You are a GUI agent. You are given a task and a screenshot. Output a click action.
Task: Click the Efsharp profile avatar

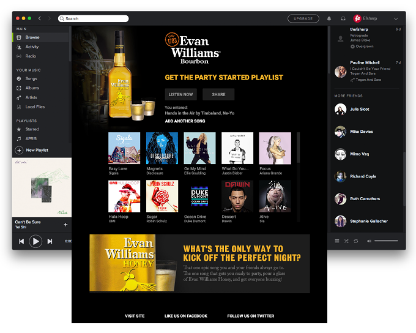pos(357,18)
